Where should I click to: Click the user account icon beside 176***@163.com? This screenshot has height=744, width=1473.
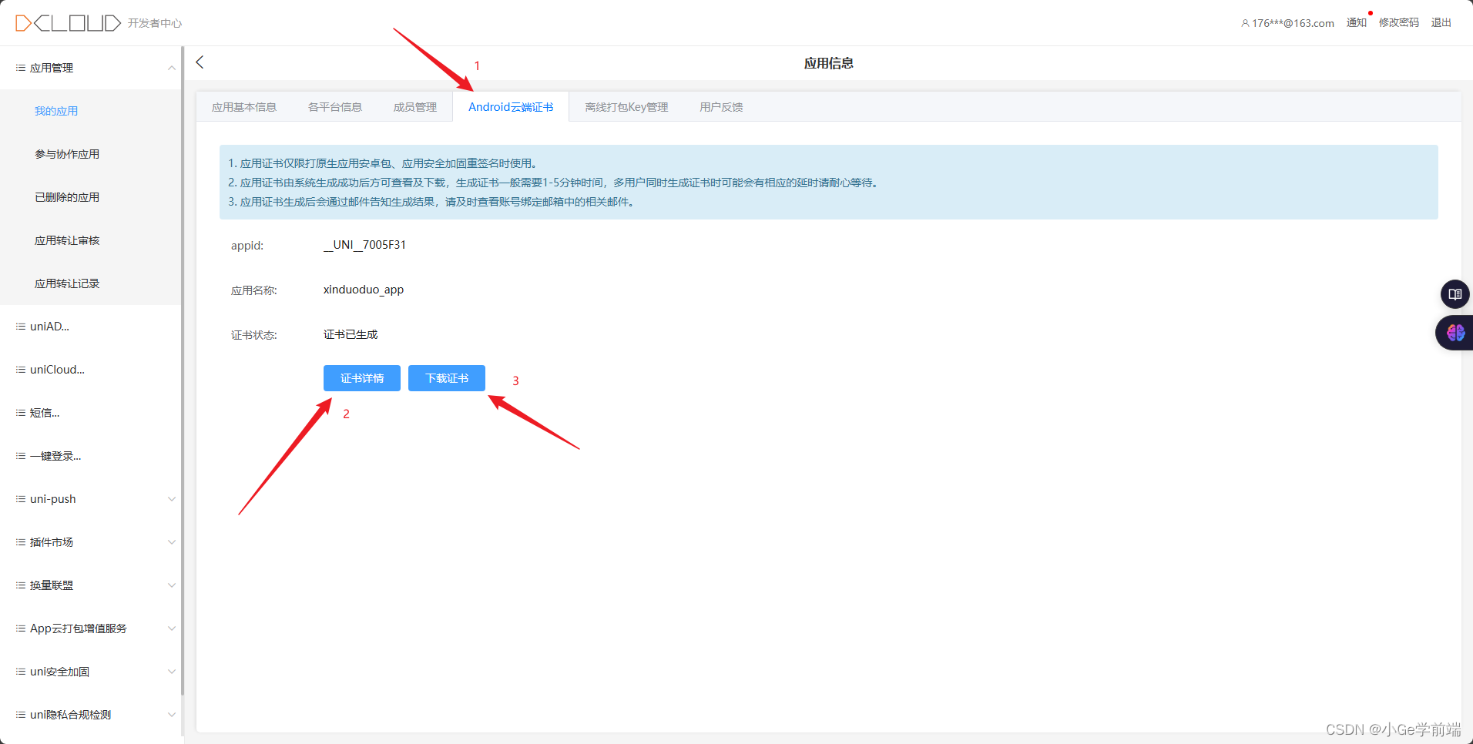click(1245, 23)
